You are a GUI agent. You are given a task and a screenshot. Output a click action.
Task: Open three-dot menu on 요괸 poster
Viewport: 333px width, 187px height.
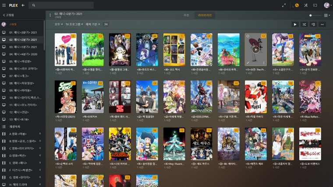(x=264, y=63)
